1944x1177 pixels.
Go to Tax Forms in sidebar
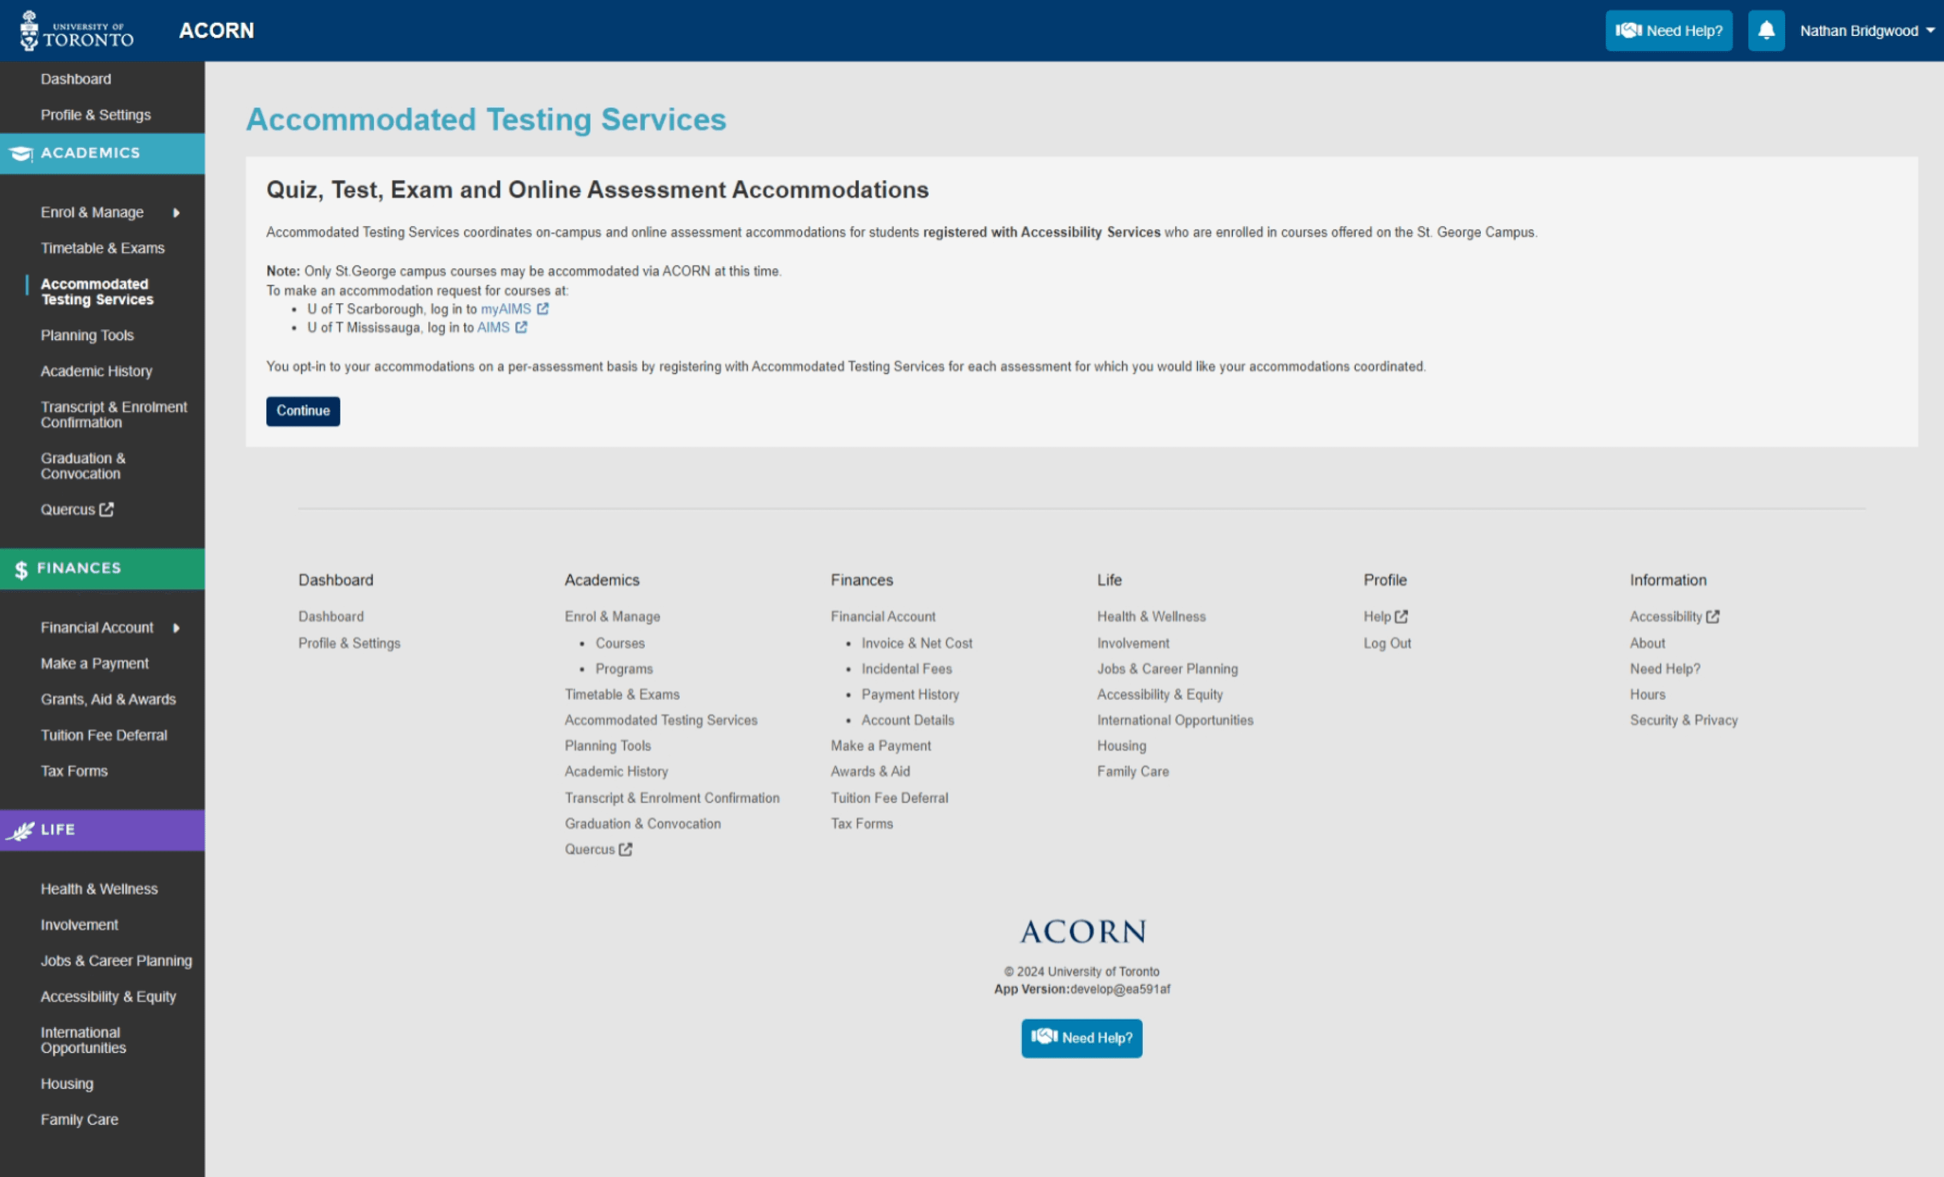point(74,771)
